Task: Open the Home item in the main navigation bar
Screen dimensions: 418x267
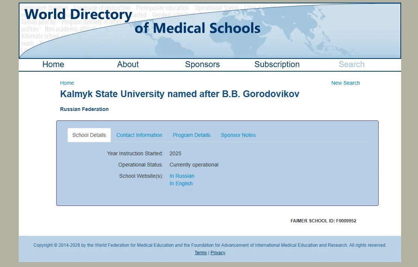Action: [x=53, y=64]
